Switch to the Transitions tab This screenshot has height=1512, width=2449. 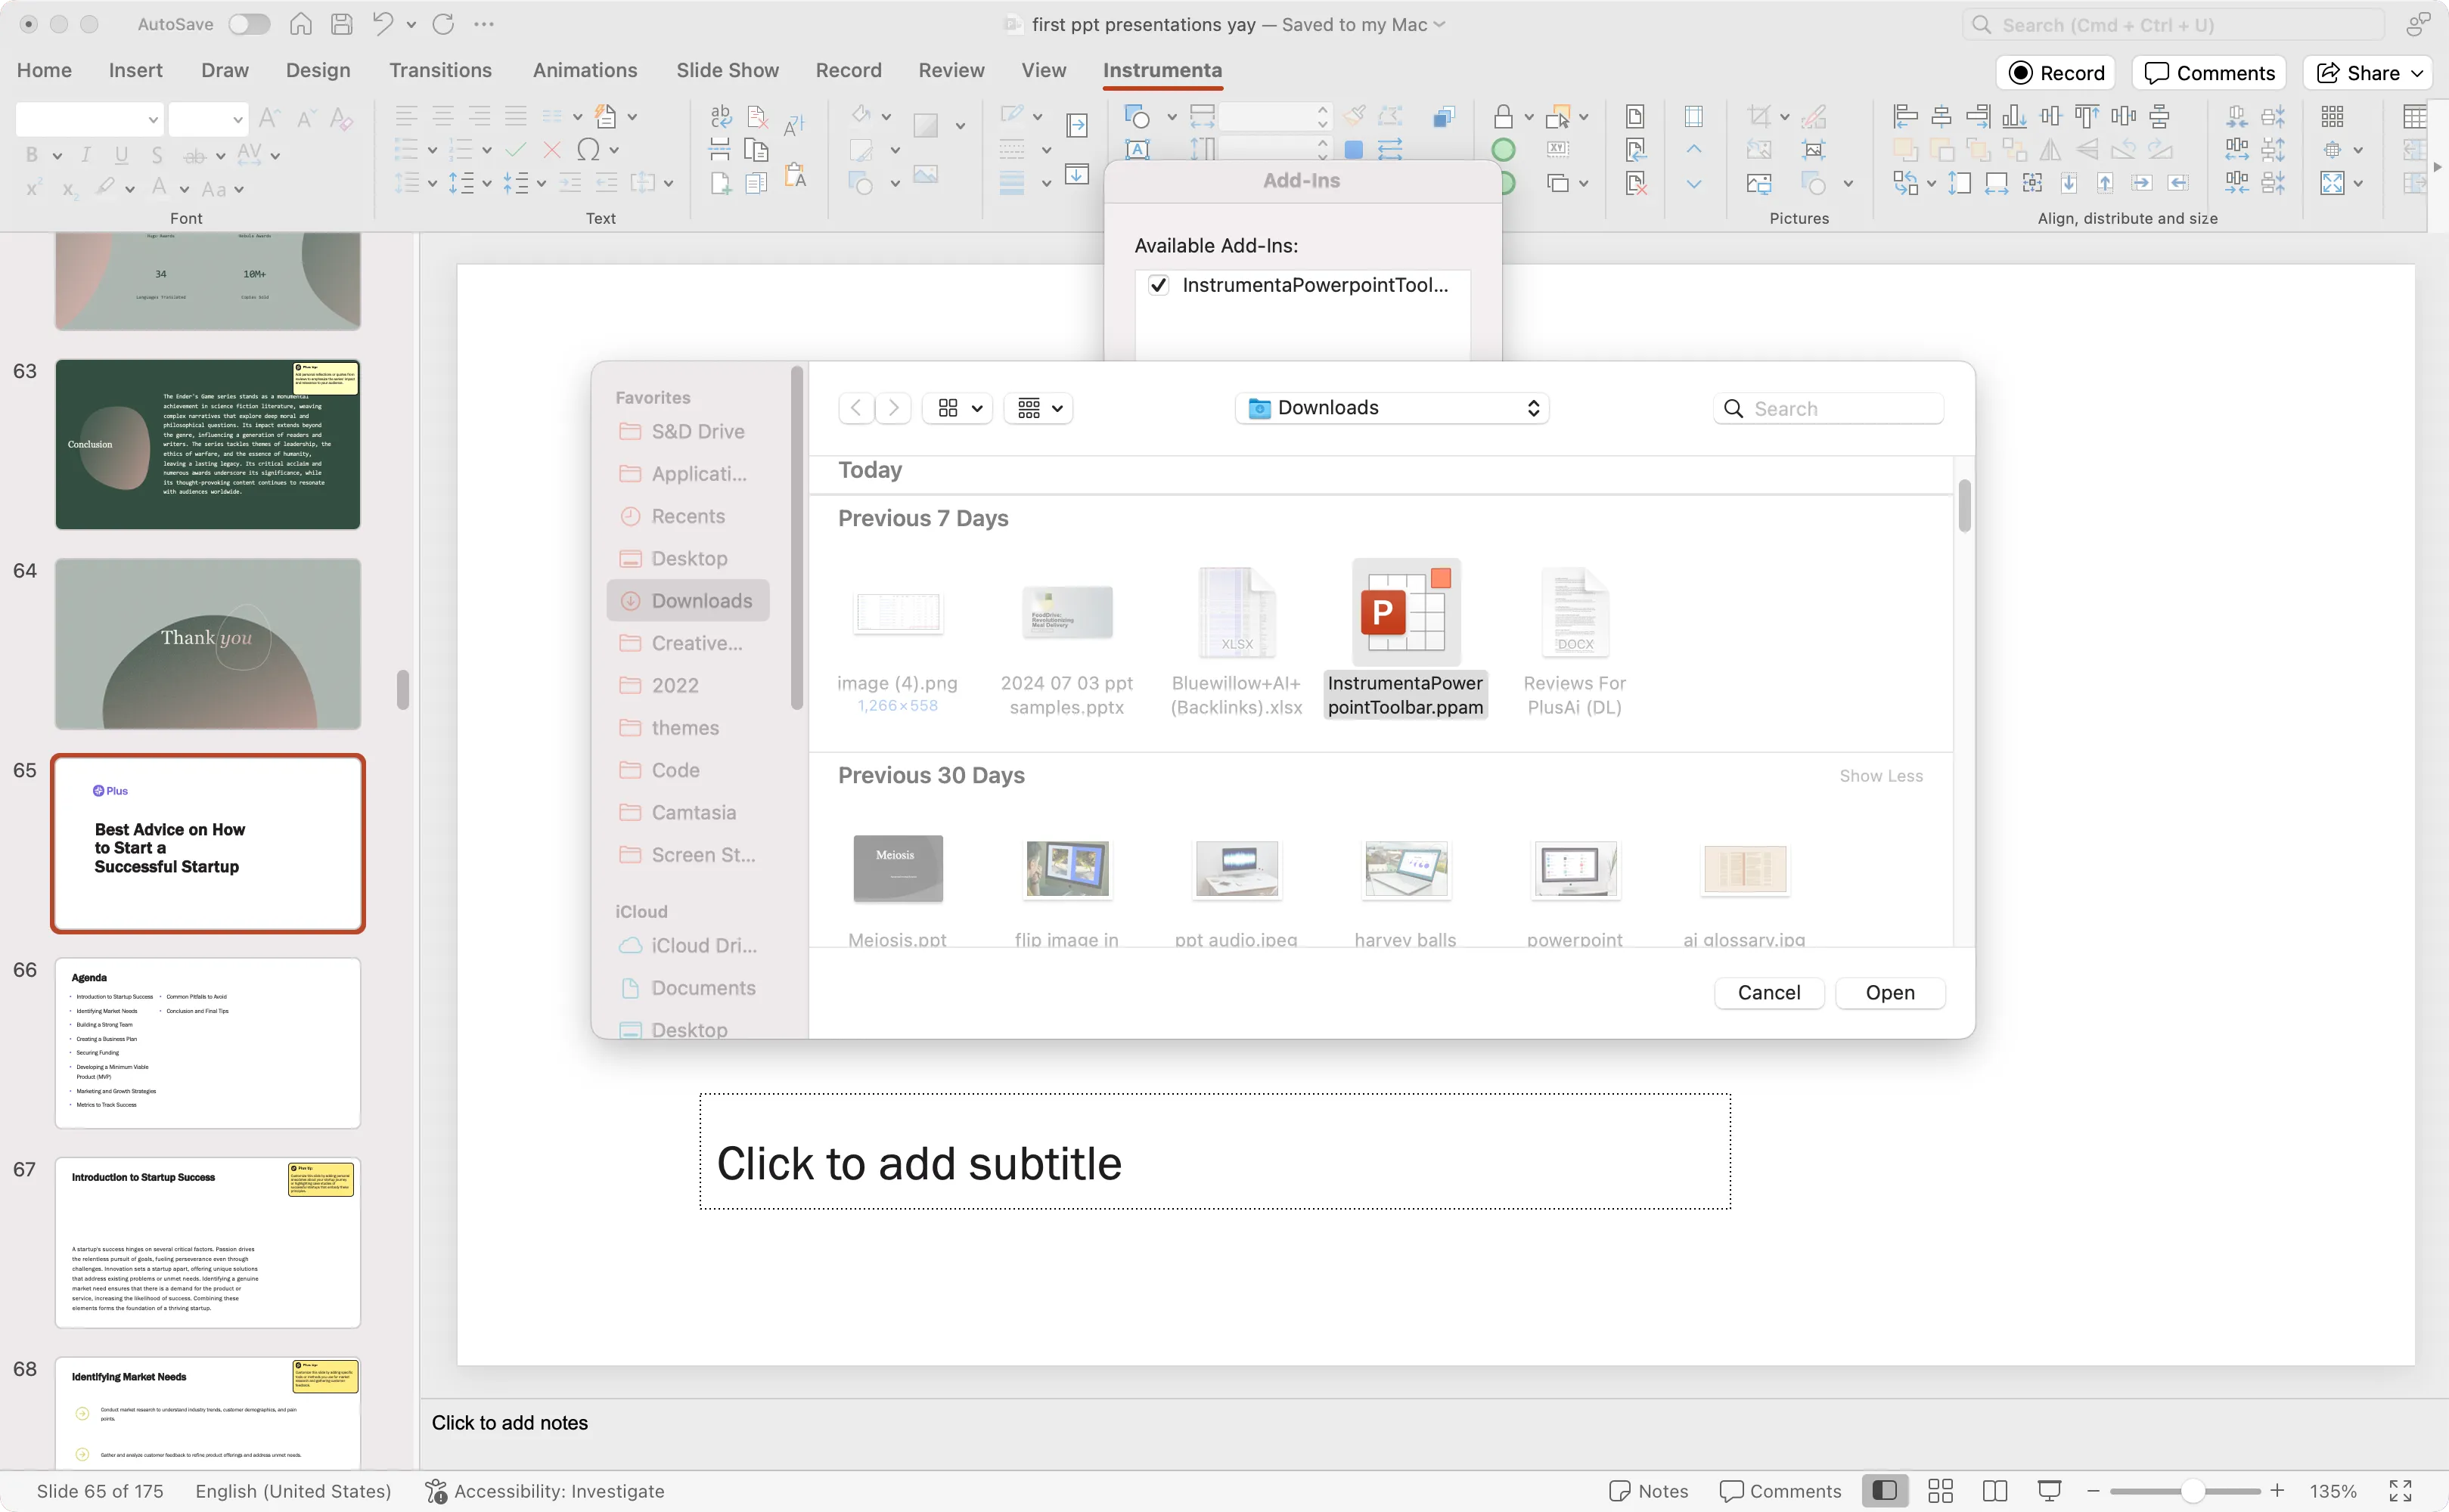click(440, 70)
